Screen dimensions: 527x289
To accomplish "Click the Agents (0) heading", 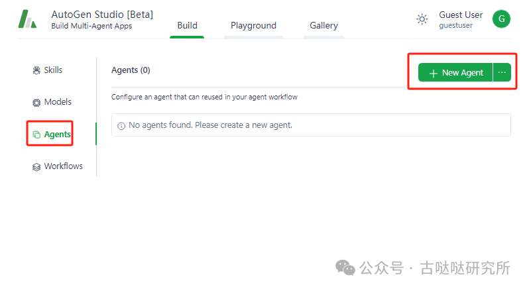I will (x=131, y=70).
